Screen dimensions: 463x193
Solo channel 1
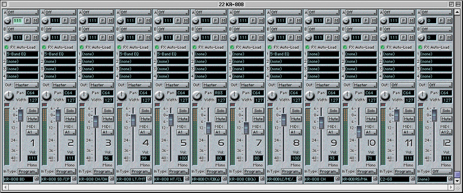[x=32, y=111]
